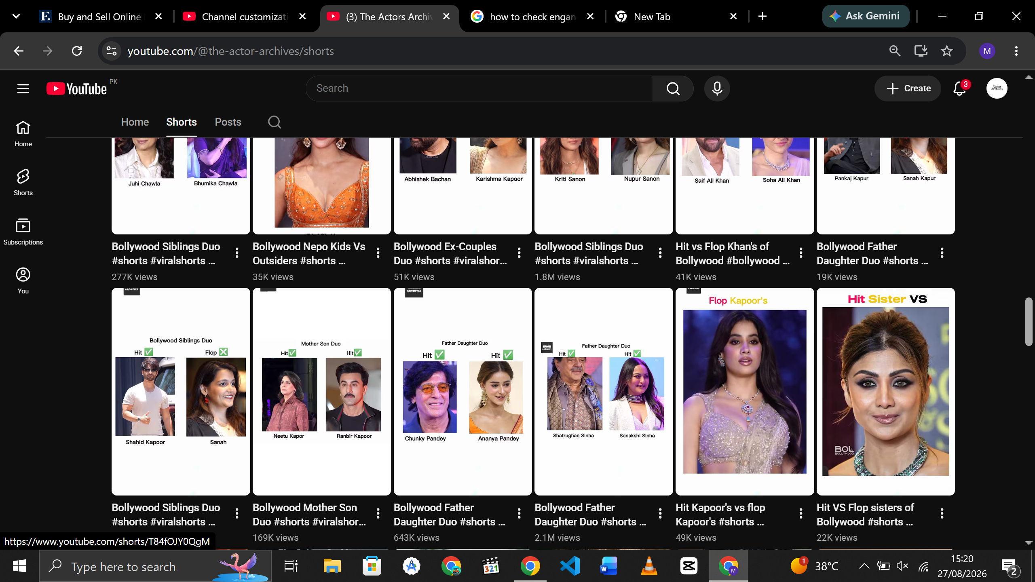The width and height of the screenshot is (1035, 582).
Task: Open the browser zoom indicator icon
Action: [x=895, y=51]
